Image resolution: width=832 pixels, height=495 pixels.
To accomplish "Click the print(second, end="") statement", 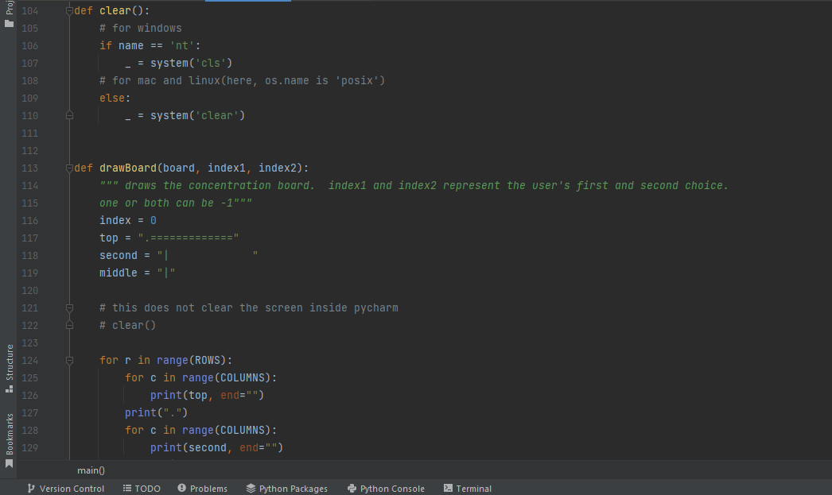I will coord(216,448).
